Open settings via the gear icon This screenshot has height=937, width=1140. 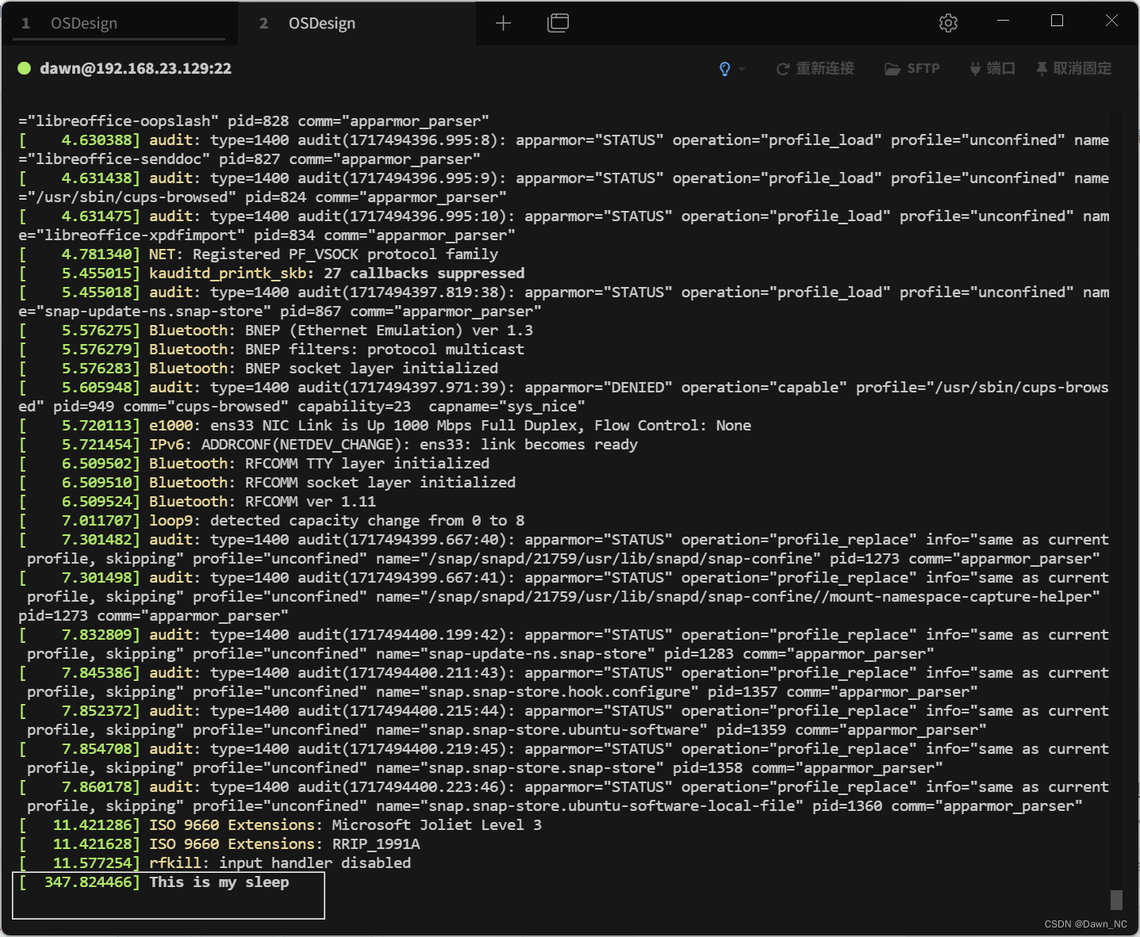click(x=948, y=23)
